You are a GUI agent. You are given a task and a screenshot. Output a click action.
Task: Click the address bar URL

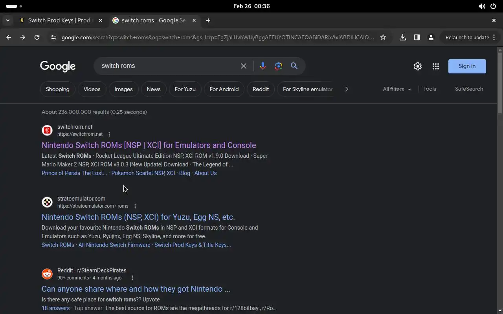point(218,37)
